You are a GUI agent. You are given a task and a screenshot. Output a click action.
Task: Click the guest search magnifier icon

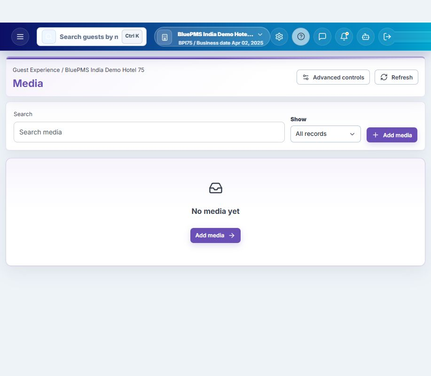(49, 37)
